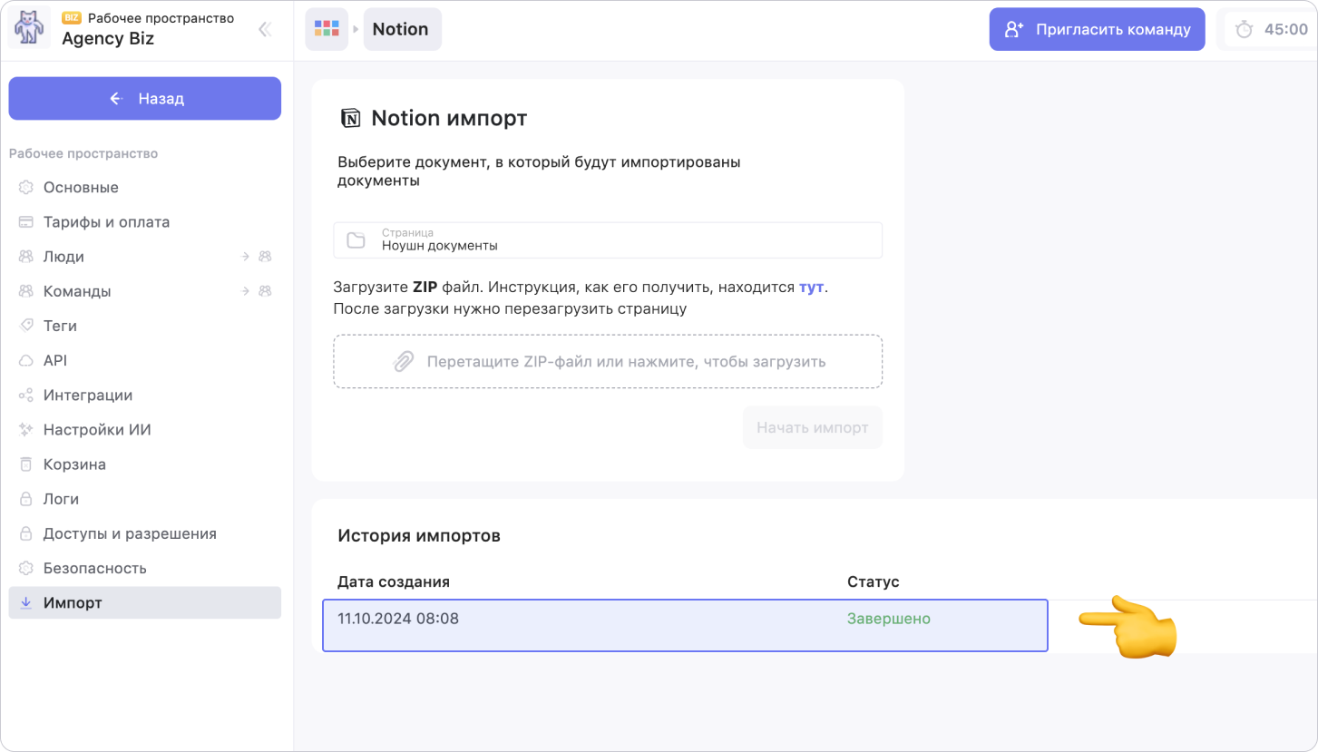This screenshot has height=752, width=1318.
Task: Click the arrow icon beside Команды
Action: (x=245, y=291)
